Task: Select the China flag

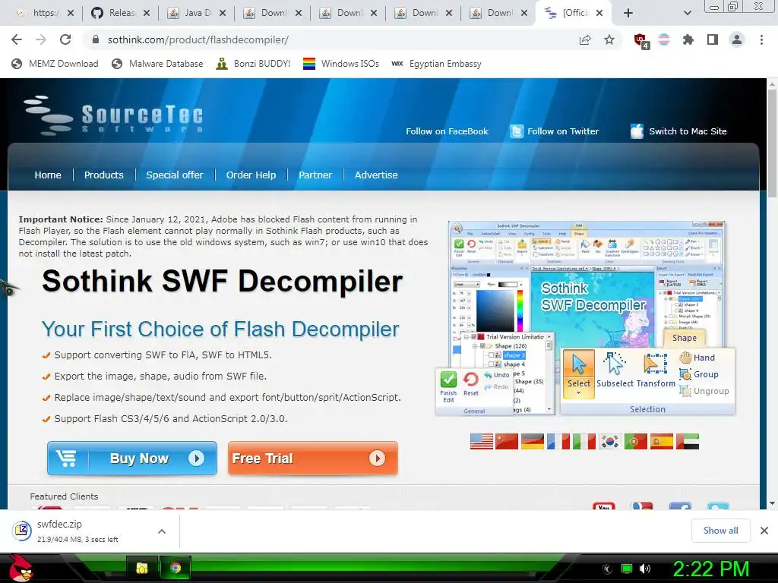Action: [507, 441]
